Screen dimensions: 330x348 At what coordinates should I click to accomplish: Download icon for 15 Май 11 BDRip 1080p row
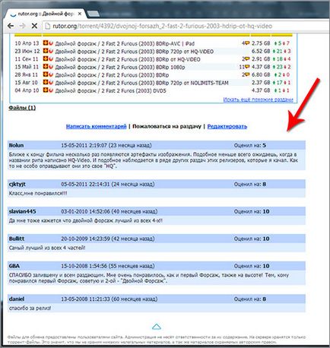pyautogui.click(x=46, y=66)
